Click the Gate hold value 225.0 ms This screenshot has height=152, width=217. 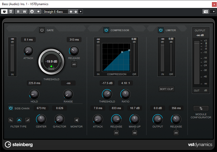pyautogui.click(x=34, y=83)
